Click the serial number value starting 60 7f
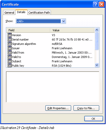Image resolution: width=109 pixels, height=130 pixels. click(x=72, y=39)
